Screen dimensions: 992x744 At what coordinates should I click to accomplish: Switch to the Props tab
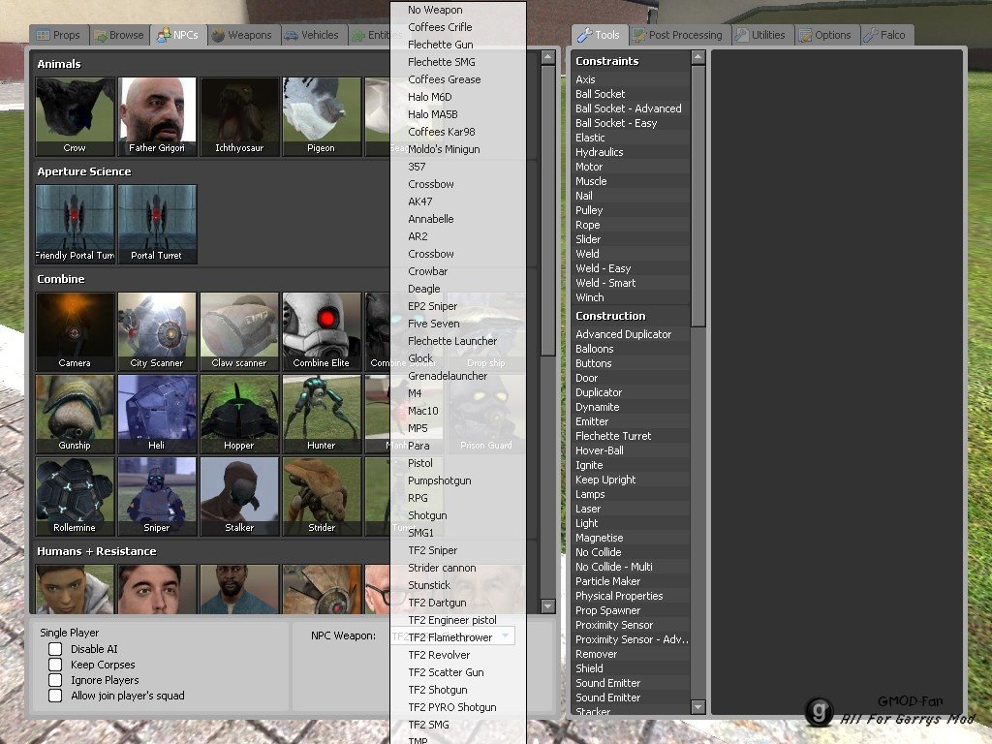(59, 36)
